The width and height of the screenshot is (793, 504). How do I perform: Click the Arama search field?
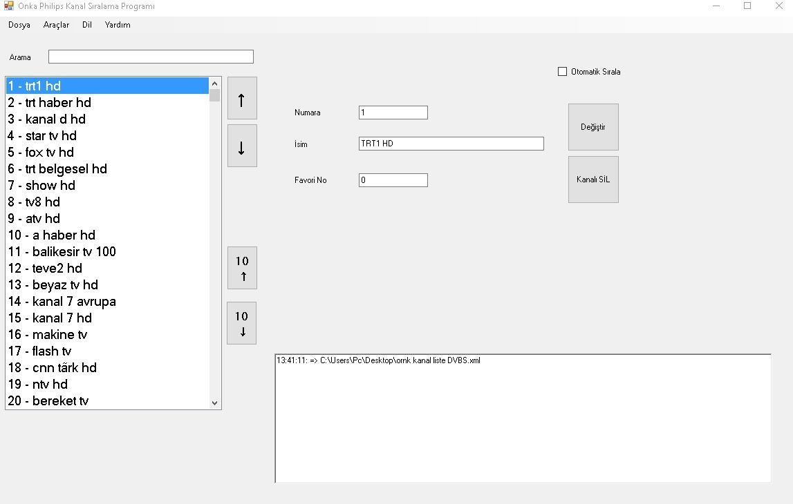point(151,57)
